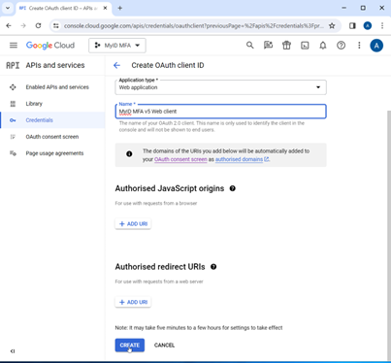Click the browser address bar URL
This screenshot has width=391, height=363.
click(193, 25)
